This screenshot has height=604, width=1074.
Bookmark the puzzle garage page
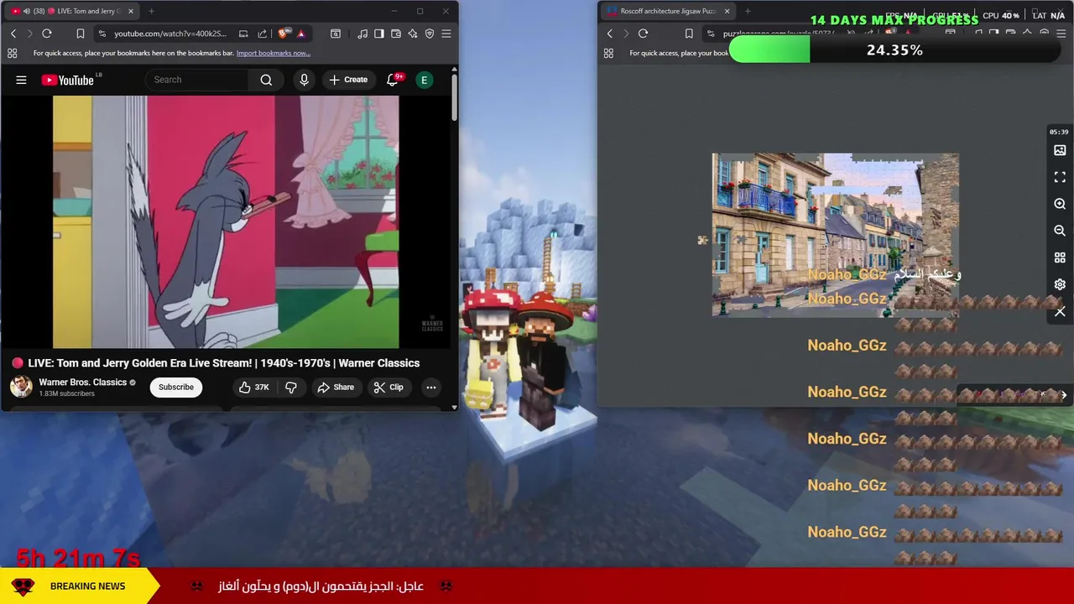pyautogui.click(x=689, y=34)
